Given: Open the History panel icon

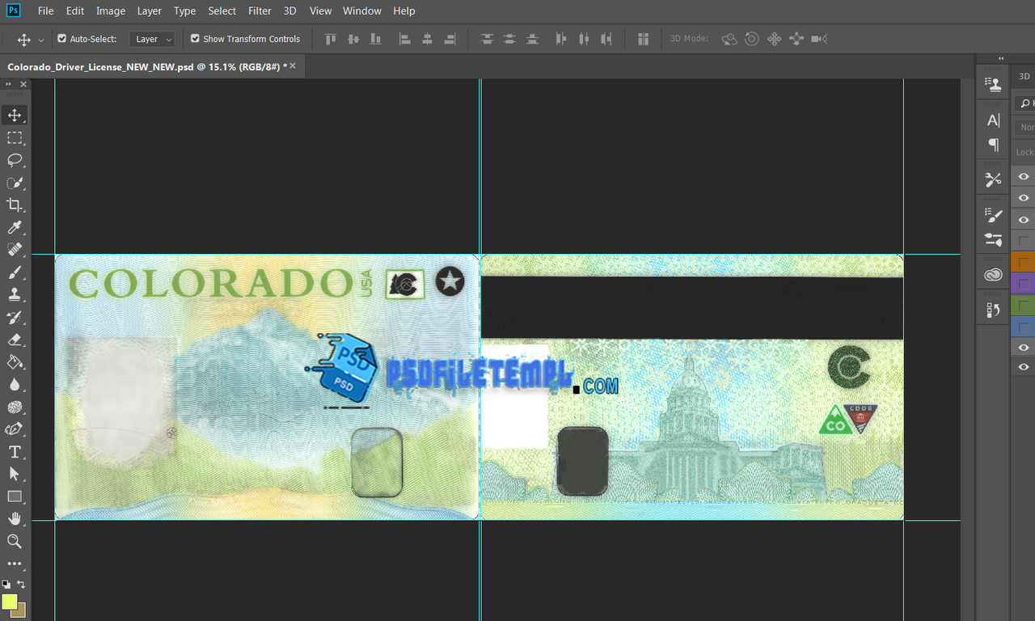Looking at the screenshot, I should click(993, 310).
